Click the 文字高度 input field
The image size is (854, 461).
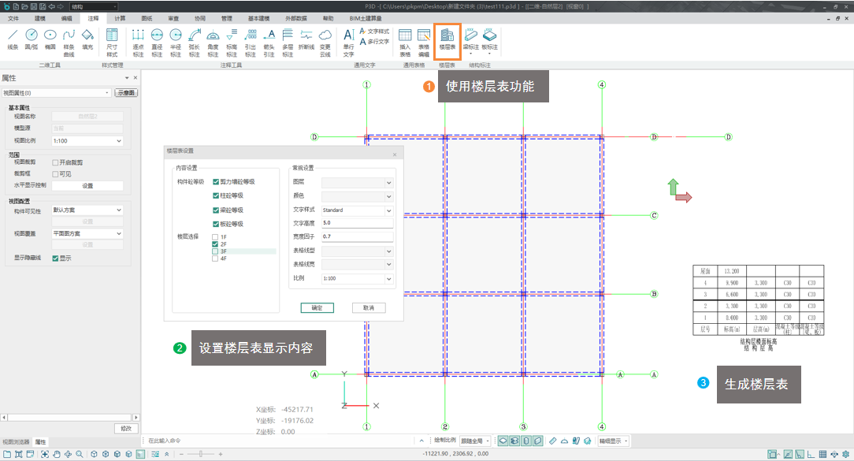click(356, 223)
